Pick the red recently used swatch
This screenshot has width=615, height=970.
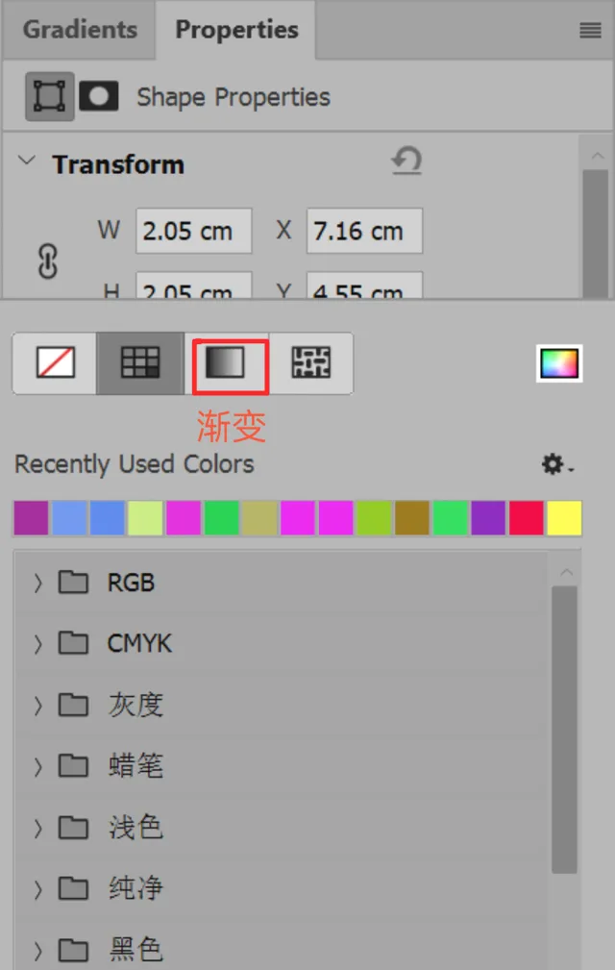pos(526,518)
